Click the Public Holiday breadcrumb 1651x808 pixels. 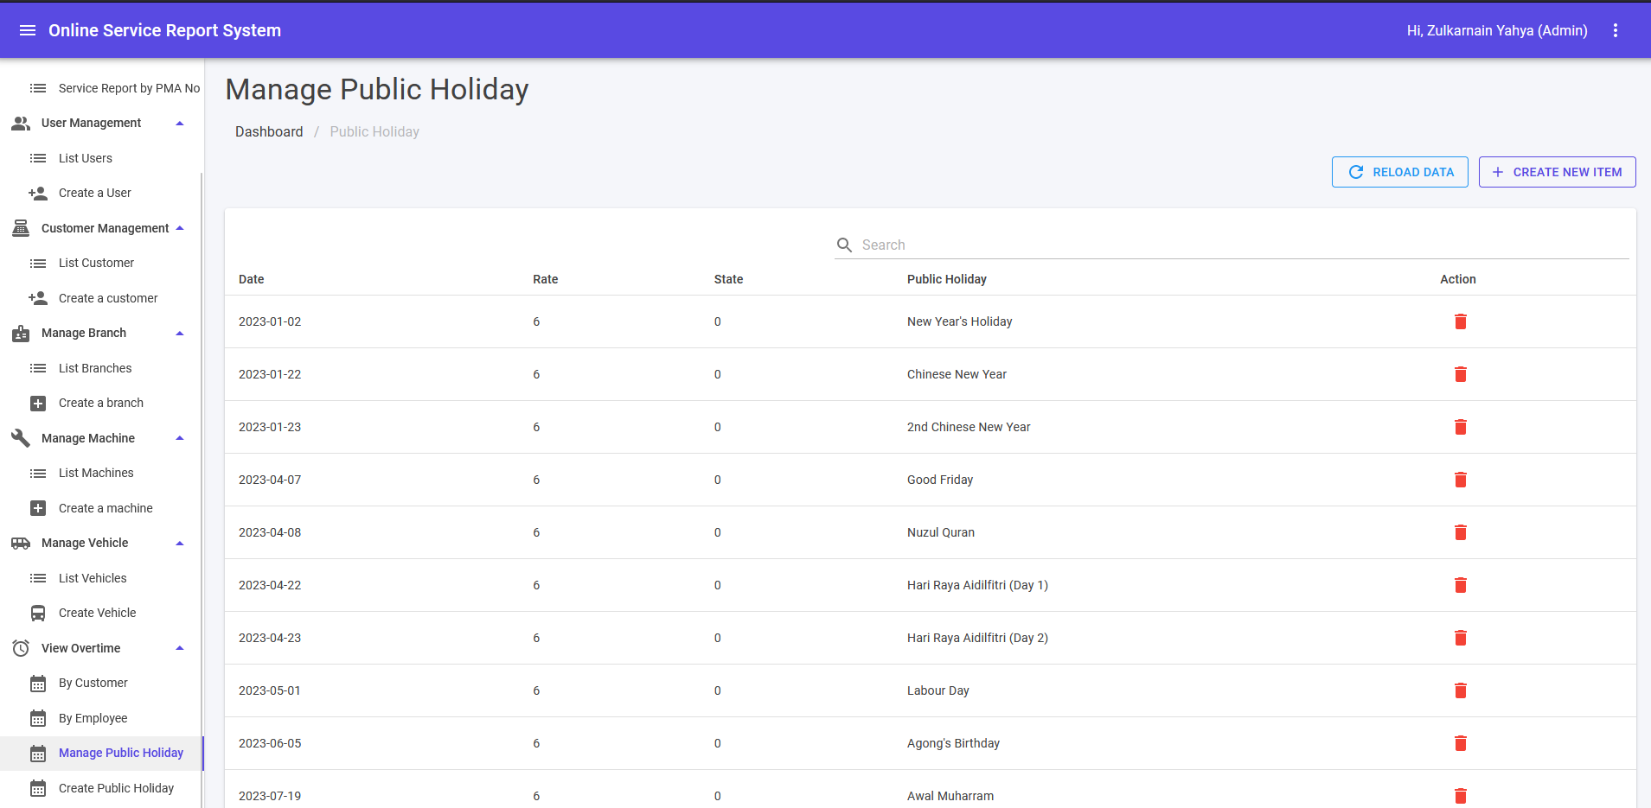(374, 131)
